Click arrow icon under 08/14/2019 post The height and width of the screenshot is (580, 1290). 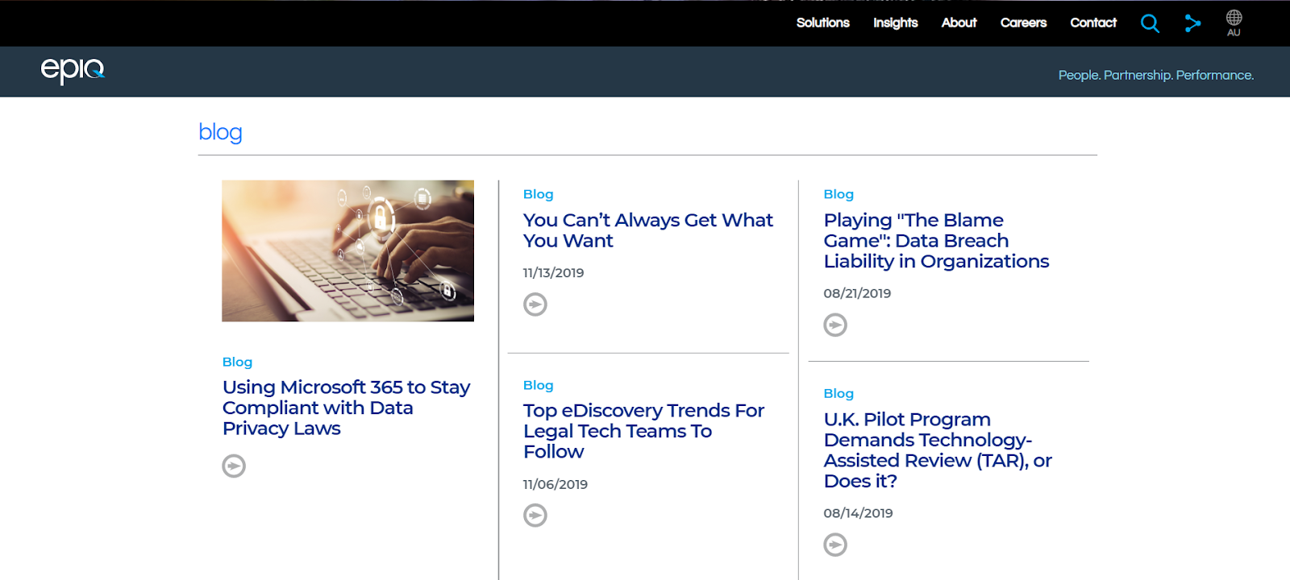(x=835, y=545)
